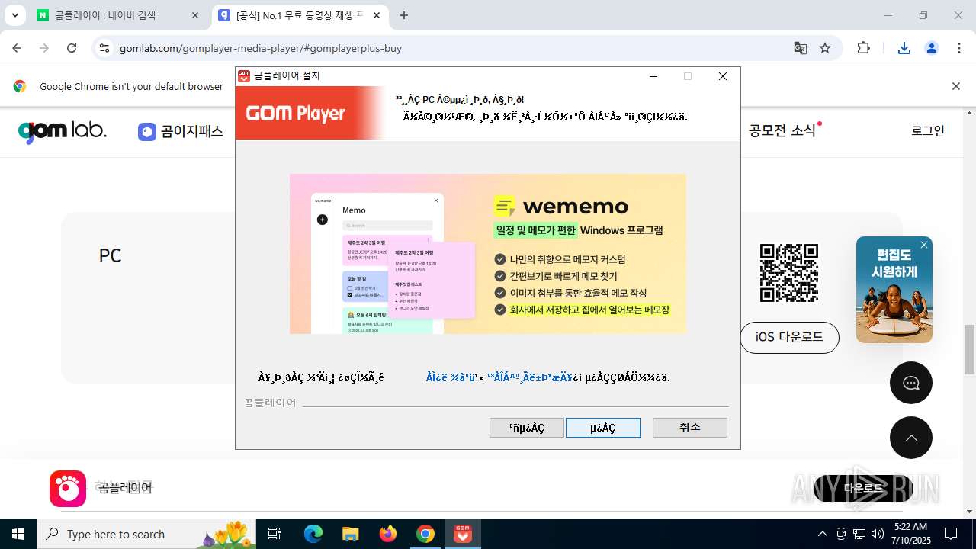Screen dimensions: 976x549
Task: Select the [공식] No.1 무료 동영상 tab
Action: (x=300, y=15)
